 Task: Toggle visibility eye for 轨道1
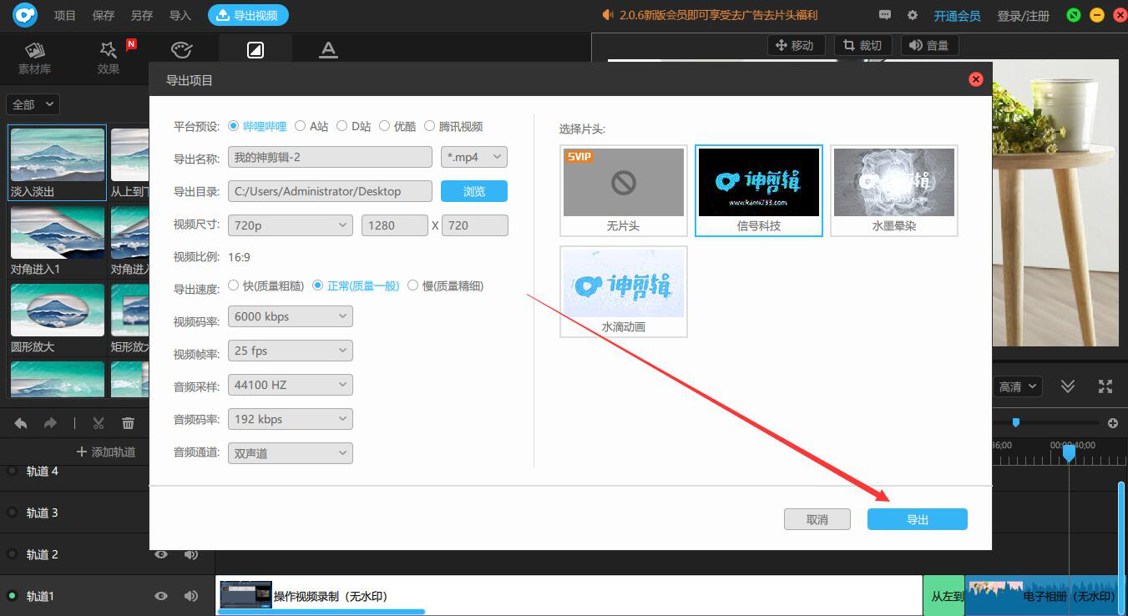(x=161, y=596)
